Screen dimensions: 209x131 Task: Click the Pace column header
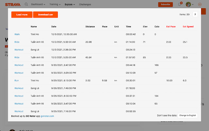[104, 27]
